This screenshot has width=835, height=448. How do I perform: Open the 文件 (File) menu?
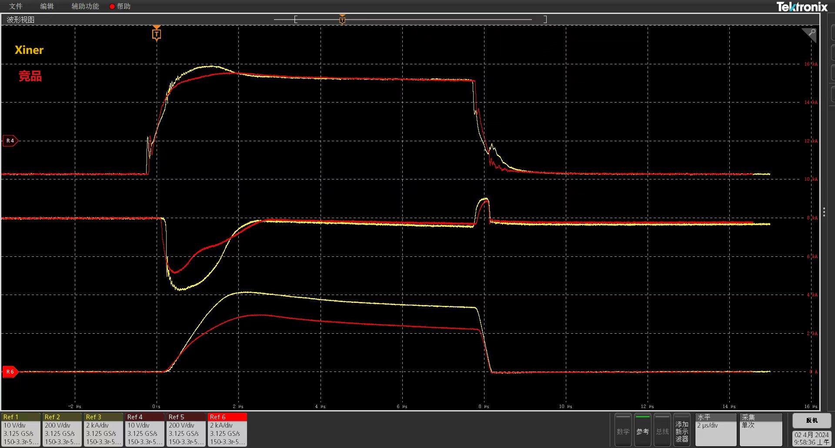[16, 6]
